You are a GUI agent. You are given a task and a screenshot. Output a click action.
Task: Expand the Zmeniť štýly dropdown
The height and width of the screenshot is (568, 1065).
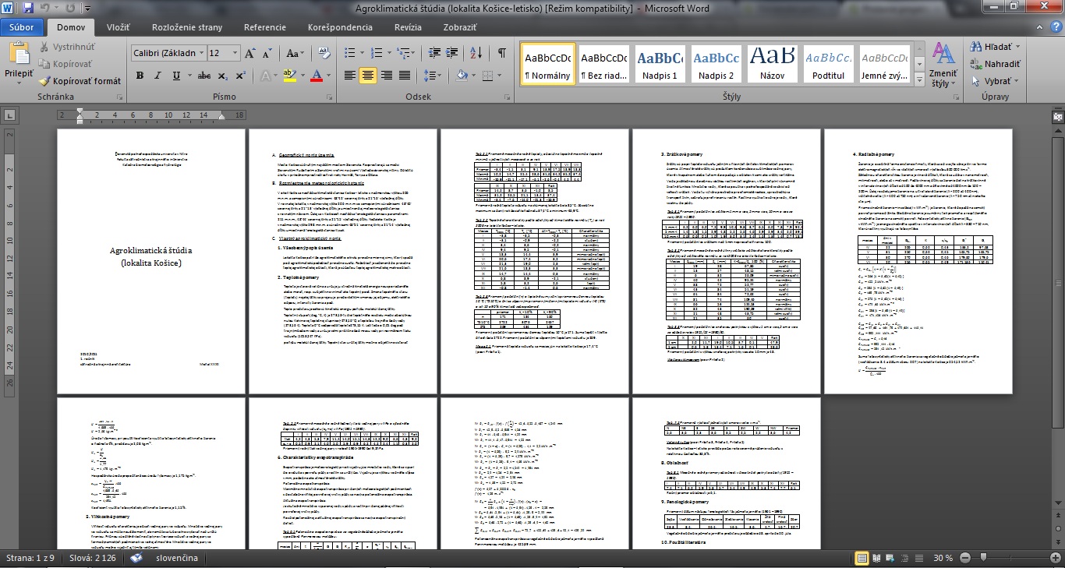(943, 83)
